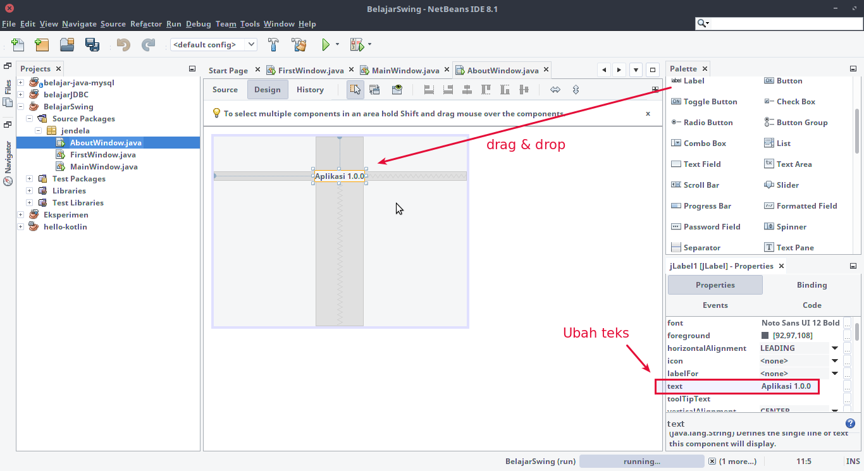Toggle Selection Mode in designer toolbar

pos(355,90)
